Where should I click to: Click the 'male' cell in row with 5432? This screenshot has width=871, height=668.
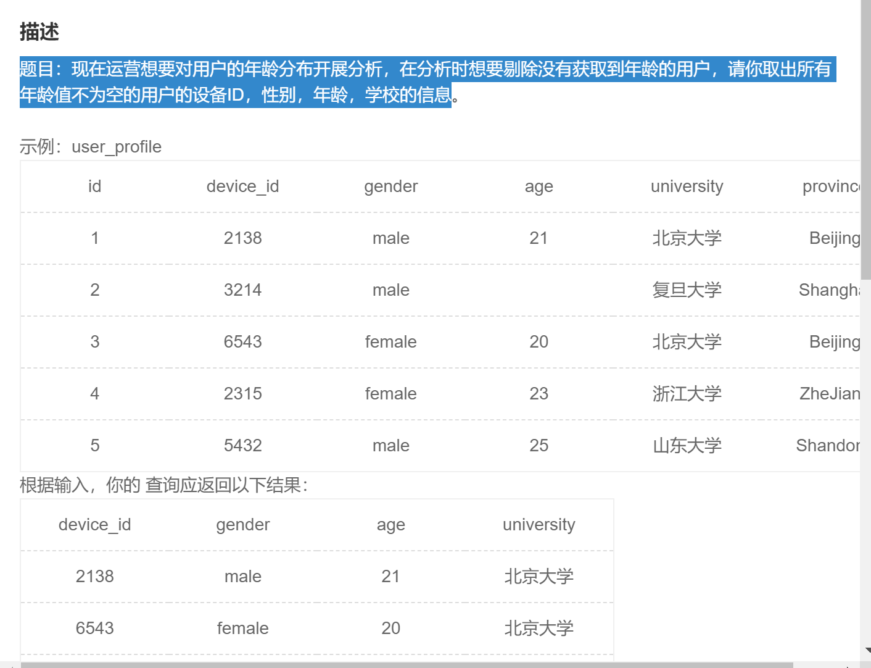point(390,446)
